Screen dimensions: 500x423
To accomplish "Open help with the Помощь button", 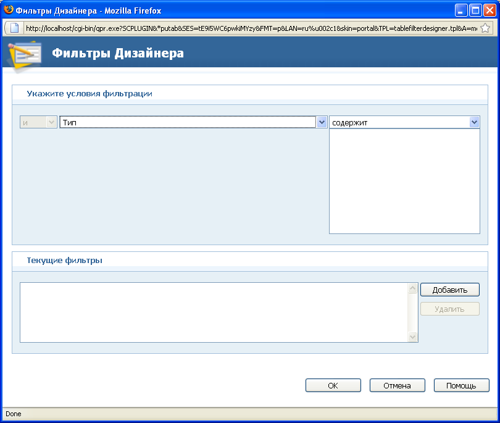I will pos(461,385).
